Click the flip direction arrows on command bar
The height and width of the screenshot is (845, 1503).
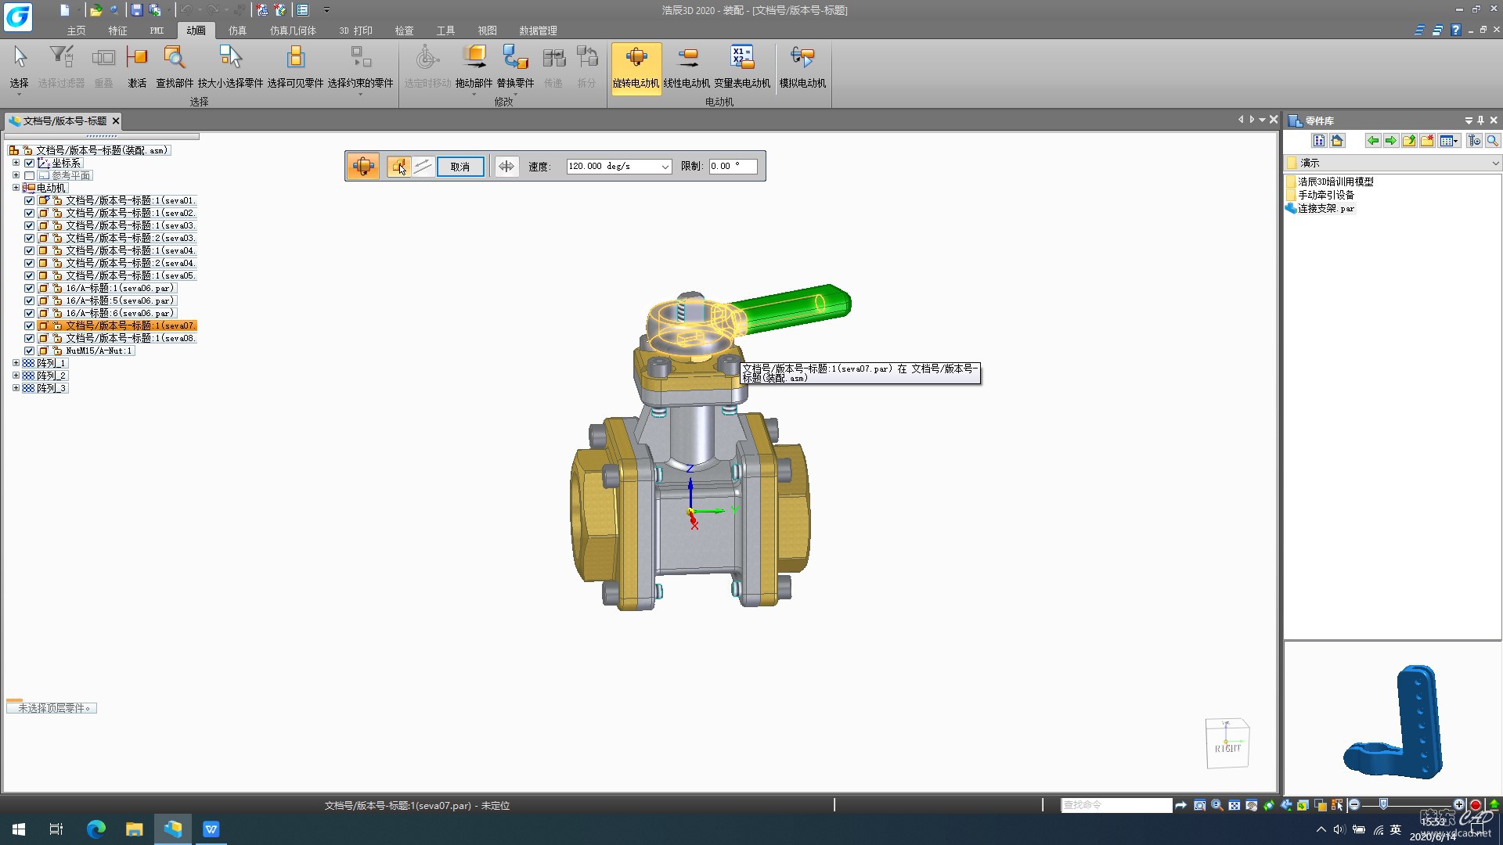[x=506, y=166]
